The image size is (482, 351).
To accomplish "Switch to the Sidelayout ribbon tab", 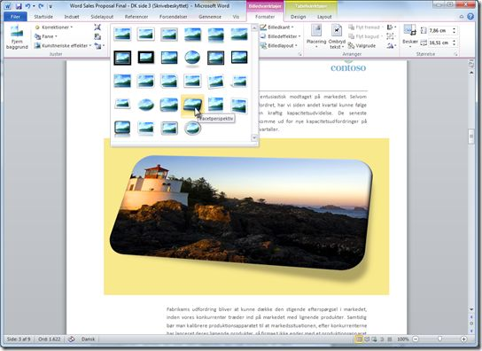I will click(x=102, y=17).
